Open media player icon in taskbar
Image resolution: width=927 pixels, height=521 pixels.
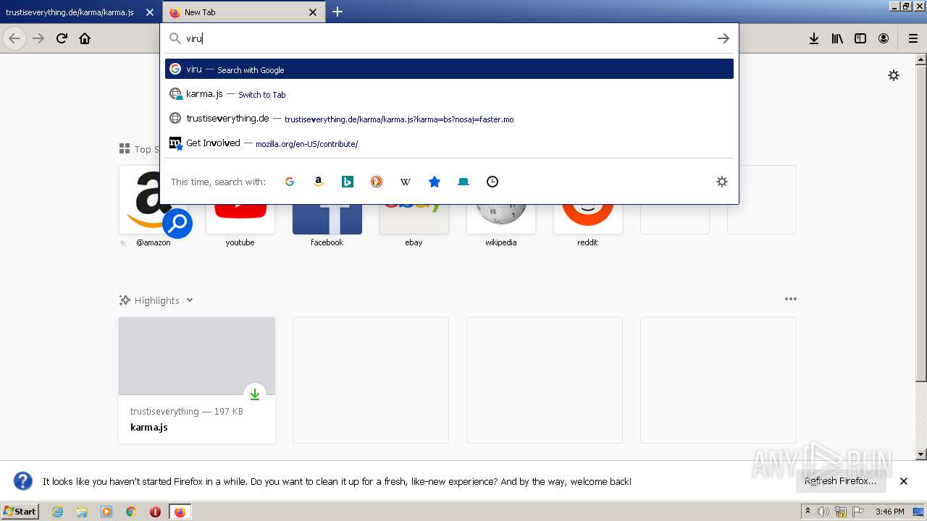tap(106, 512)
